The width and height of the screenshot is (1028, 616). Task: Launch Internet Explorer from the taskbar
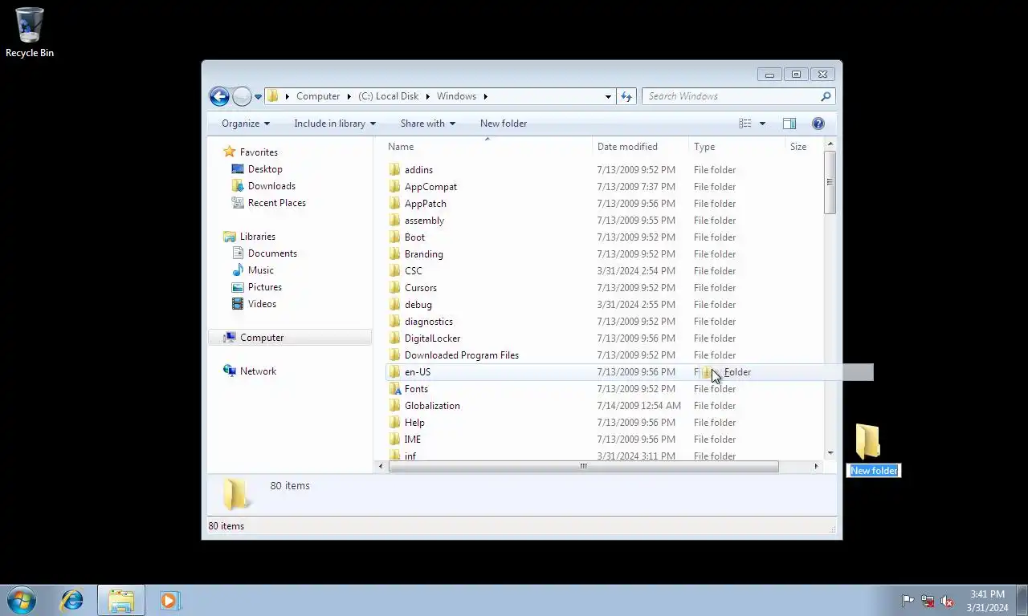point(72,600)
